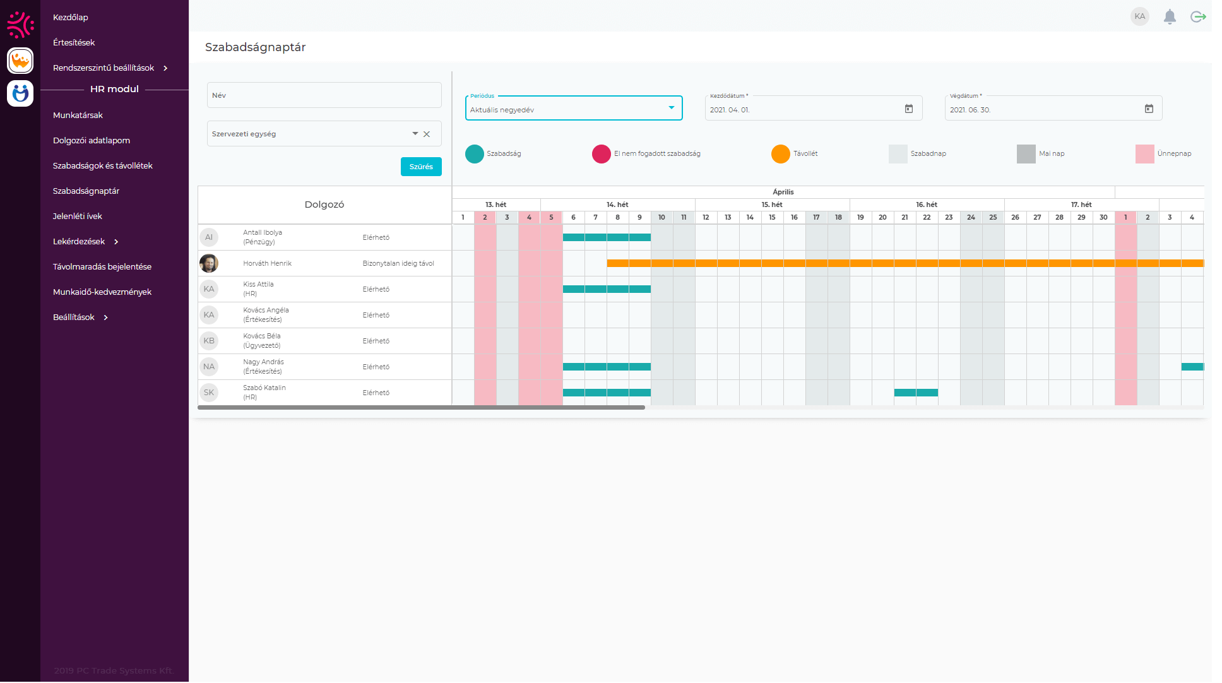Viewport: 1222px width, 683px height.
Task: Open Távolmaradás bejelentése page
Action: [x=102, y=267]
